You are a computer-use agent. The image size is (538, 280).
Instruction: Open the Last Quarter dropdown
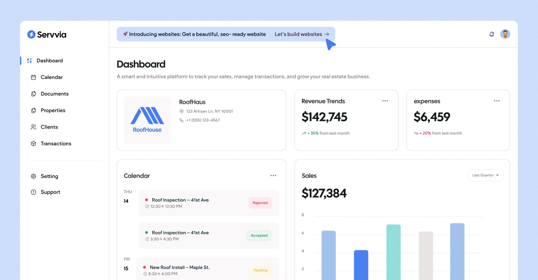(485, 175)
